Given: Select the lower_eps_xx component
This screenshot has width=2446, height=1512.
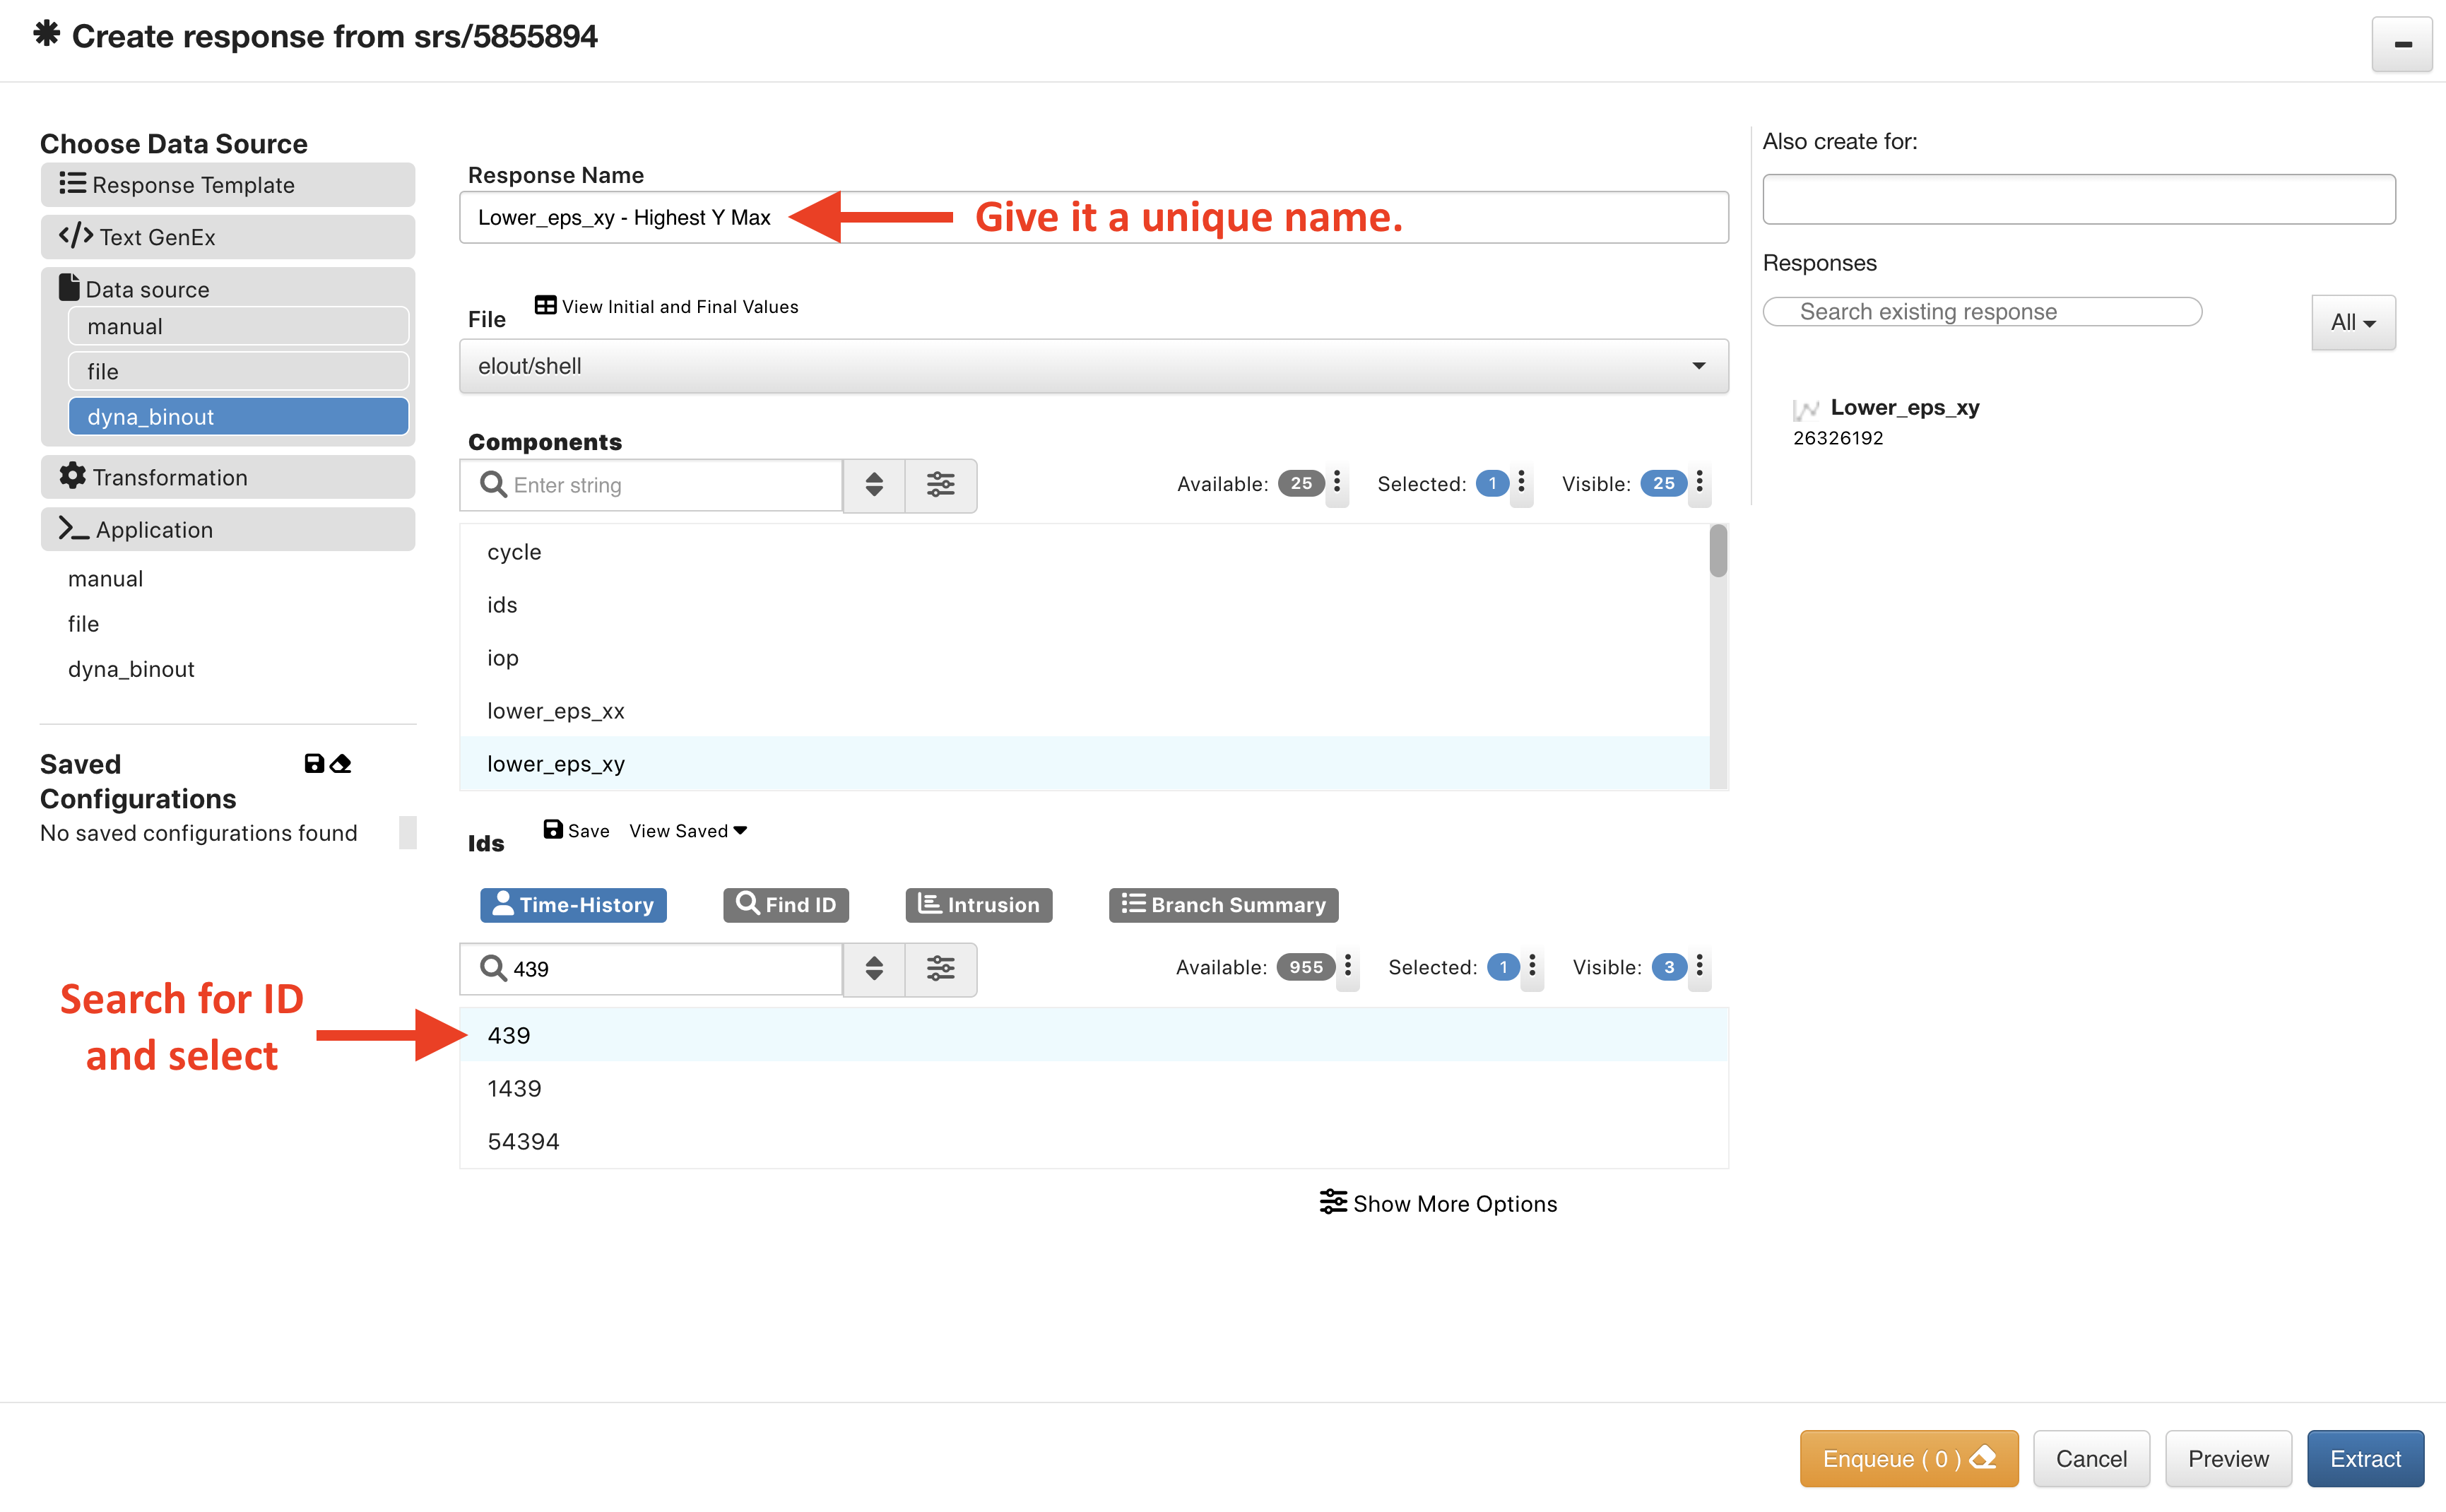Looking at the screenshot, I should [555, 711].
